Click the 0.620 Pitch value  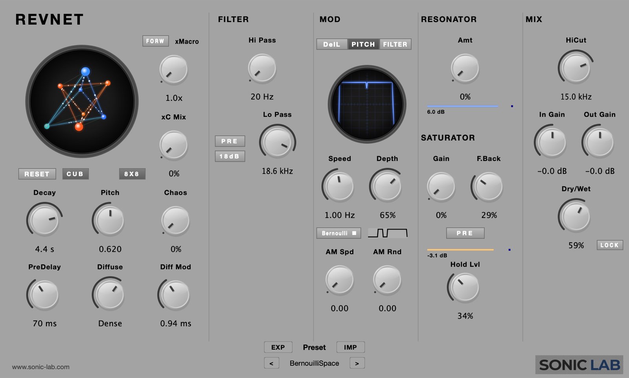[110, 249]
